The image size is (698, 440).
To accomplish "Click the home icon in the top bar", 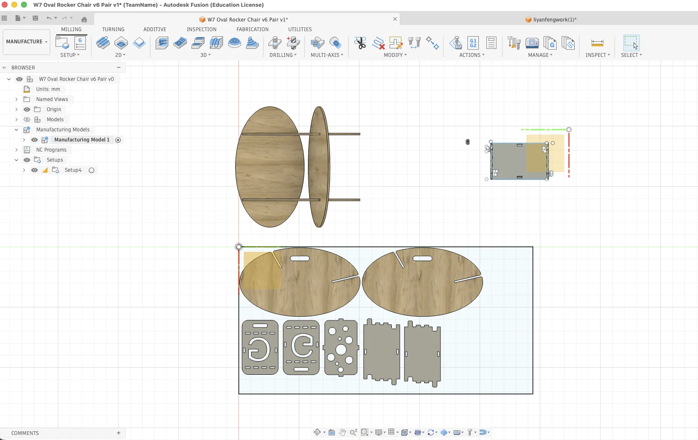I will click(84, 19).
